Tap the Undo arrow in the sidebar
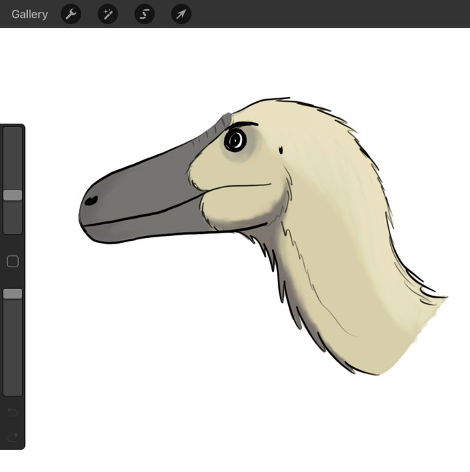 12,412
